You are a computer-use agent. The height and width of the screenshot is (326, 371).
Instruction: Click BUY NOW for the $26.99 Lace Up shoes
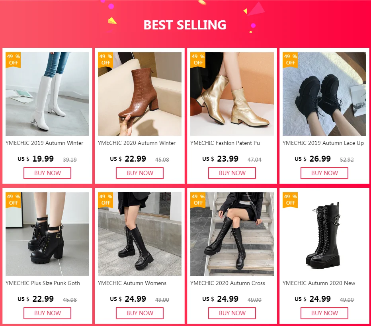[324, 173]
